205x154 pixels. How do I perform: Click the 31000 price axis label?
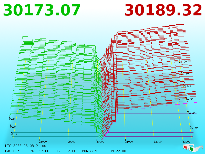[x=129, y=142]
